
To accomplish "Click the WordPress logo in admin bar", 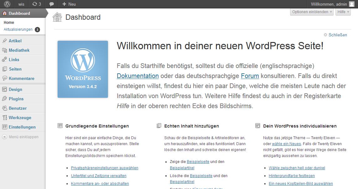I will [x=7, y=4].
